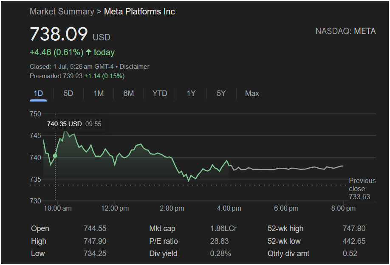Click the 12:00 pm axis label

pos(115,209)
